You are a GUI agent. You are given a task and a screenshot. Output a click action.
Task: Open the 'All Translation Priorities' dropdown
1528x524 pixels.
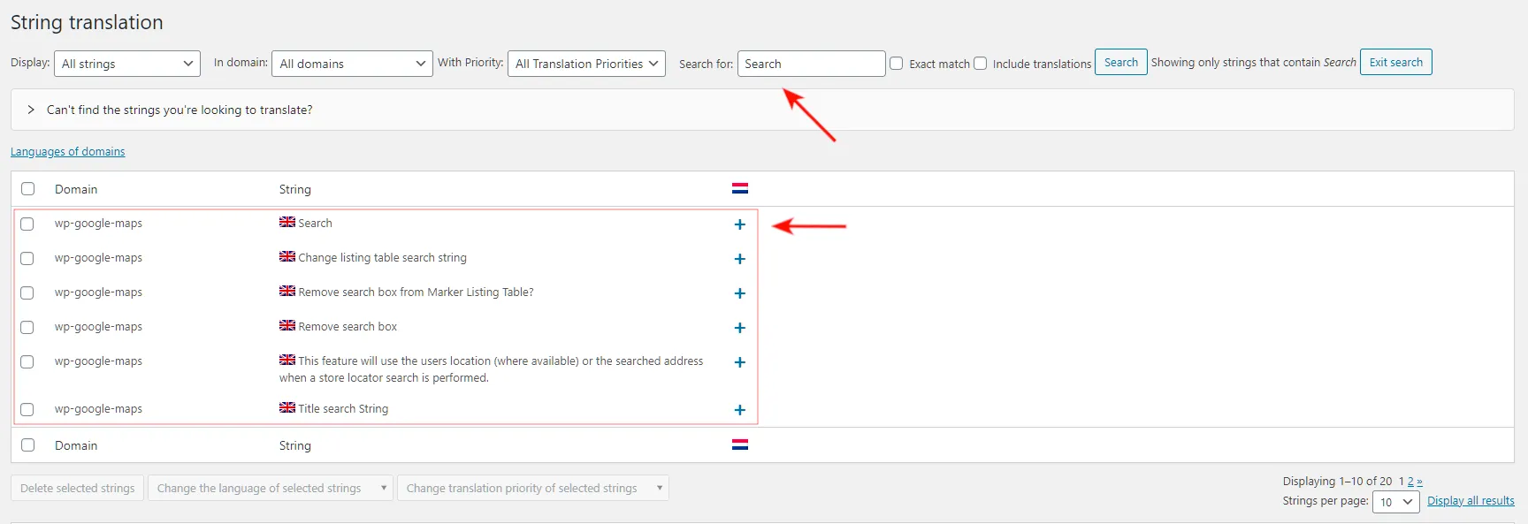pyautogui.click(x=586, y=64)
